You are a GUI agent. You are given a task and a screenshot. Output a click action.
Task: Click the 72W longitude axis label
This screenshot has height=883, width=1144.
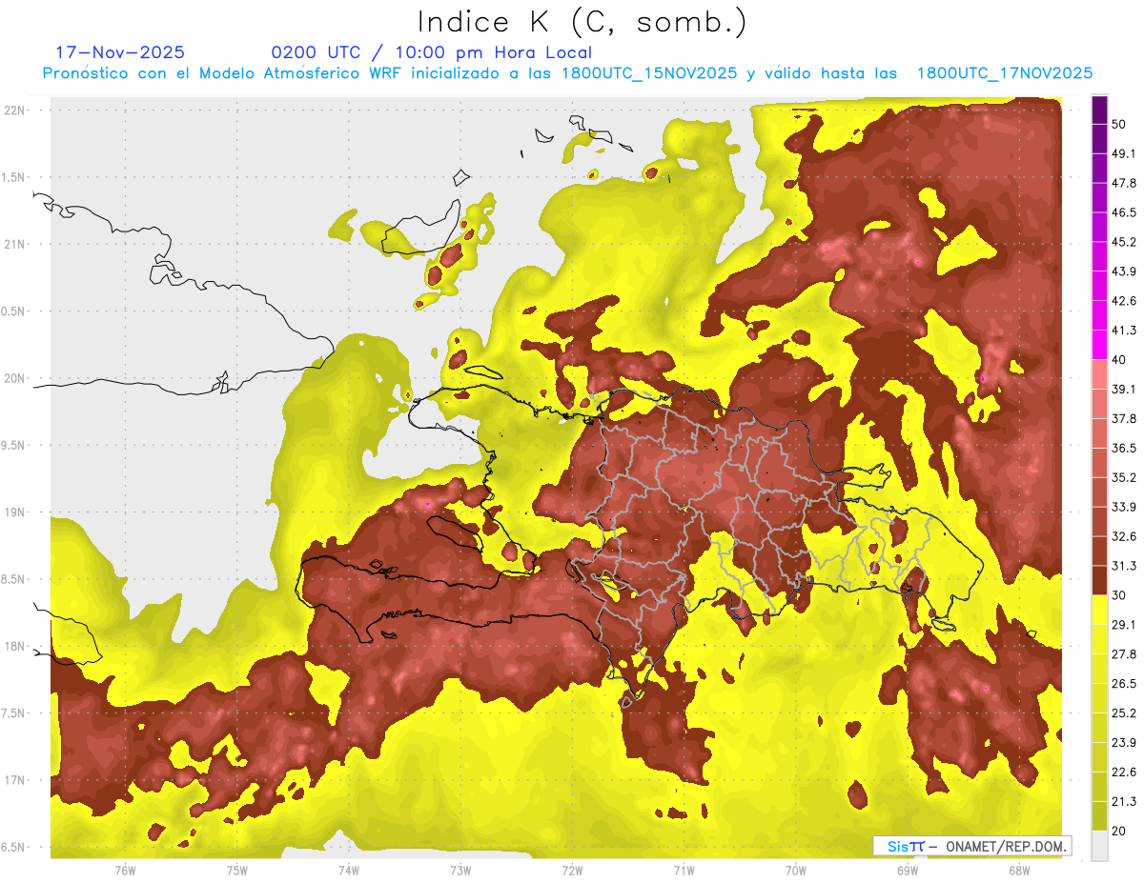pos(572,870)
